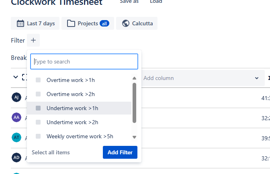Click the teal AT user avatar
The width and height of the screenshot is (270, 174).
click(x=16, y=137)
